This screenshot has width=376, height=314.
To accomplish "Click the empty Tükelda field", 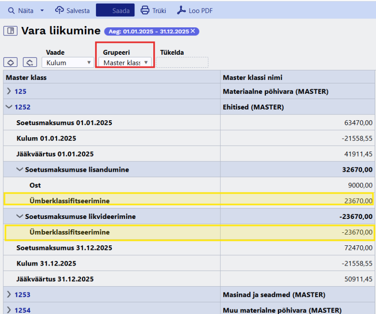I will click(x=182, y=62).
